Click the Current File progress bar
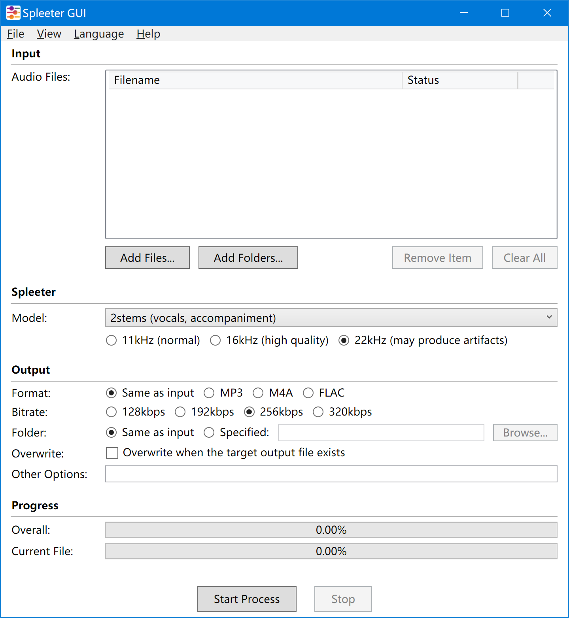569x618 pixels. 331,551
